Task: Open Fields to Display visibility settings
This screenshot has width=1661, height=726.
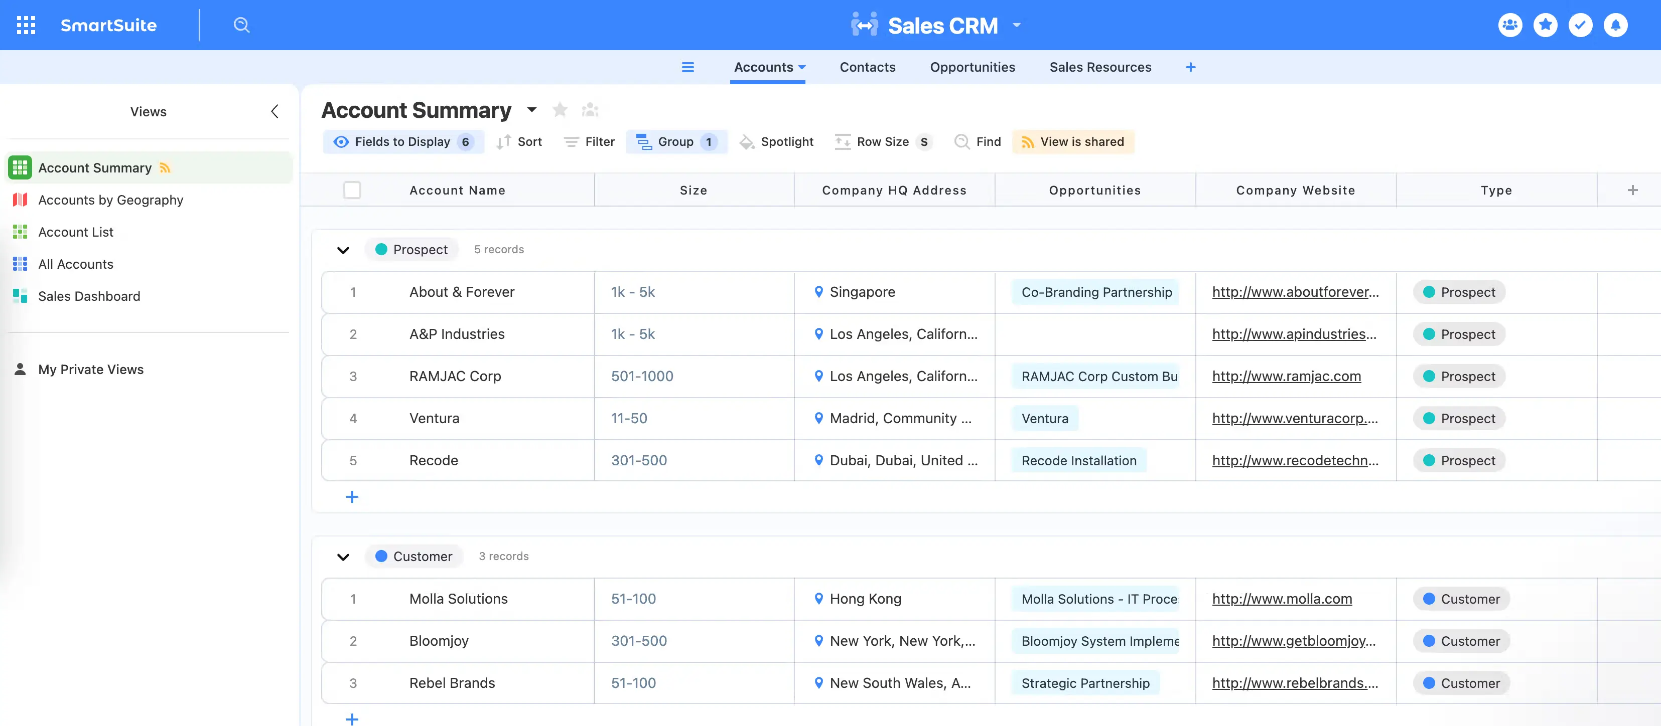Action: pyautogui.click(x=403, y=142)
